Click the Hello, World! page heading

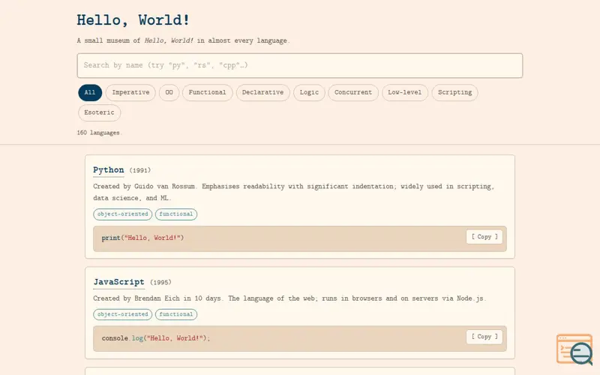coord(133,20)
